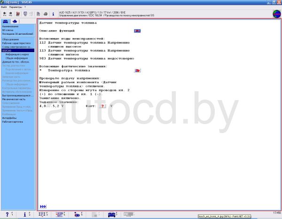This screenshot has width=282, height=219.
Task: Click the Paint.NET tooltip 'bosch_esi_tronic_4.jpg'
Action: [x=224, y=217]
